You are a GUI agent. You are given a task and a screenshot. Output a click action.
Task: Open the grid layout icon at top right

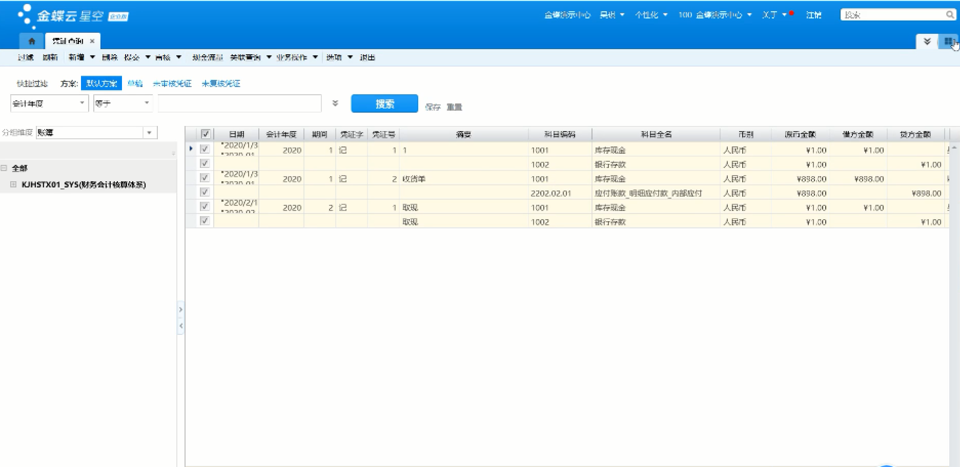click(x=948, y=41)
